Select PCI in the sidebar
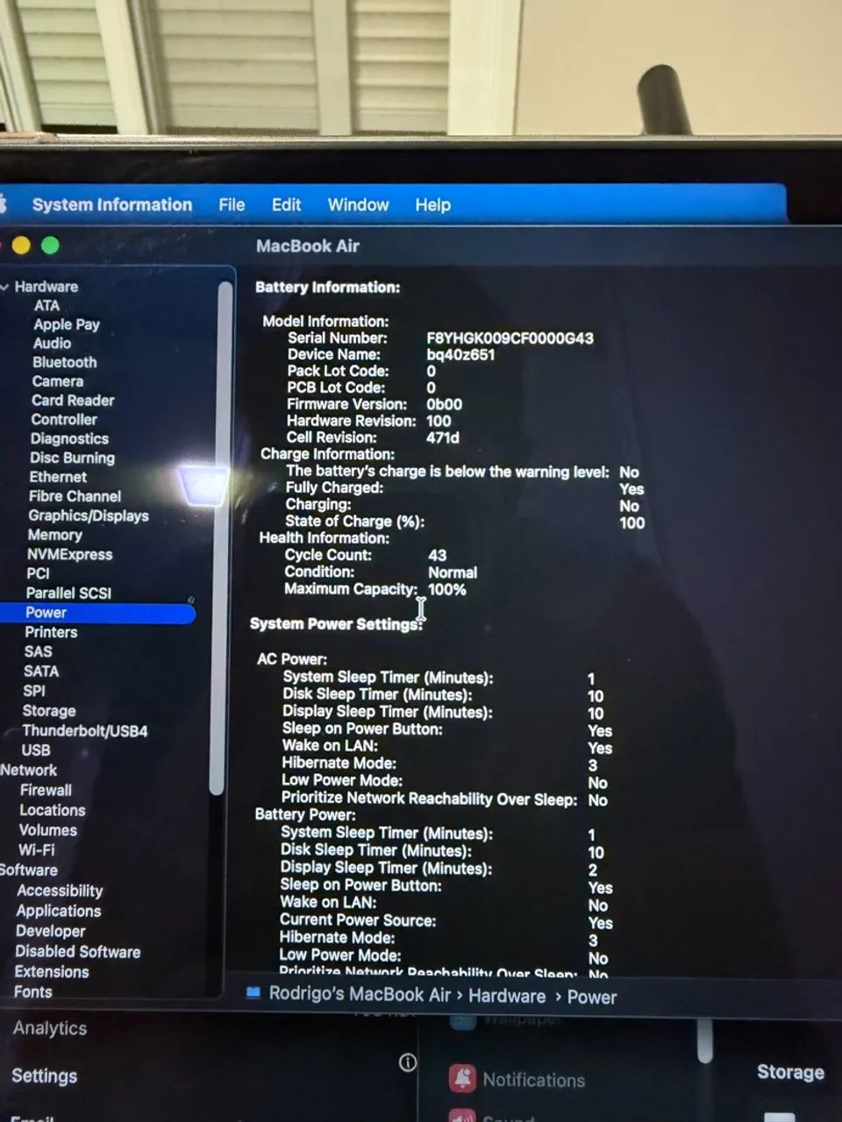842x1122 pixels. click(x=38, y=573)
